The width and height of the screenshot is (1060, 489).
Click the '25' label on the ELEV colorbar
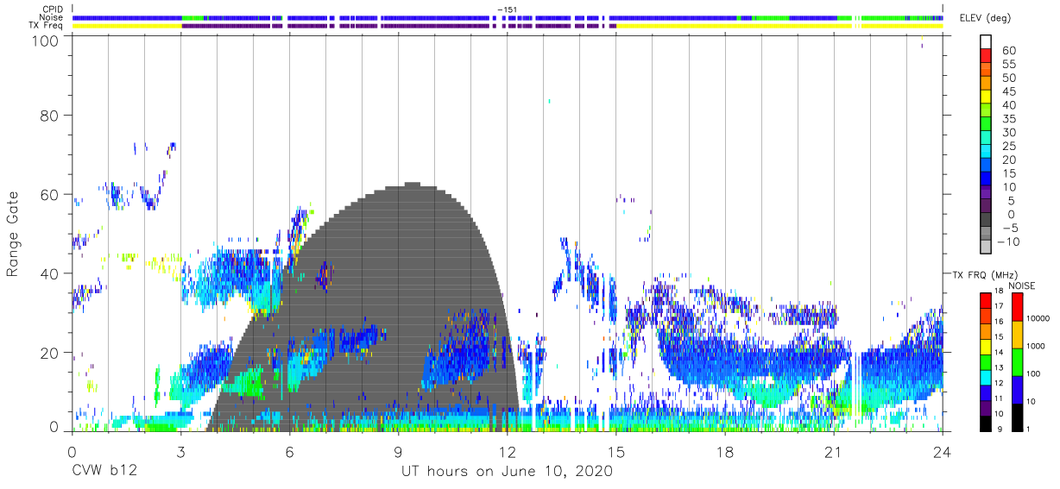click(x=1009, y=147)
